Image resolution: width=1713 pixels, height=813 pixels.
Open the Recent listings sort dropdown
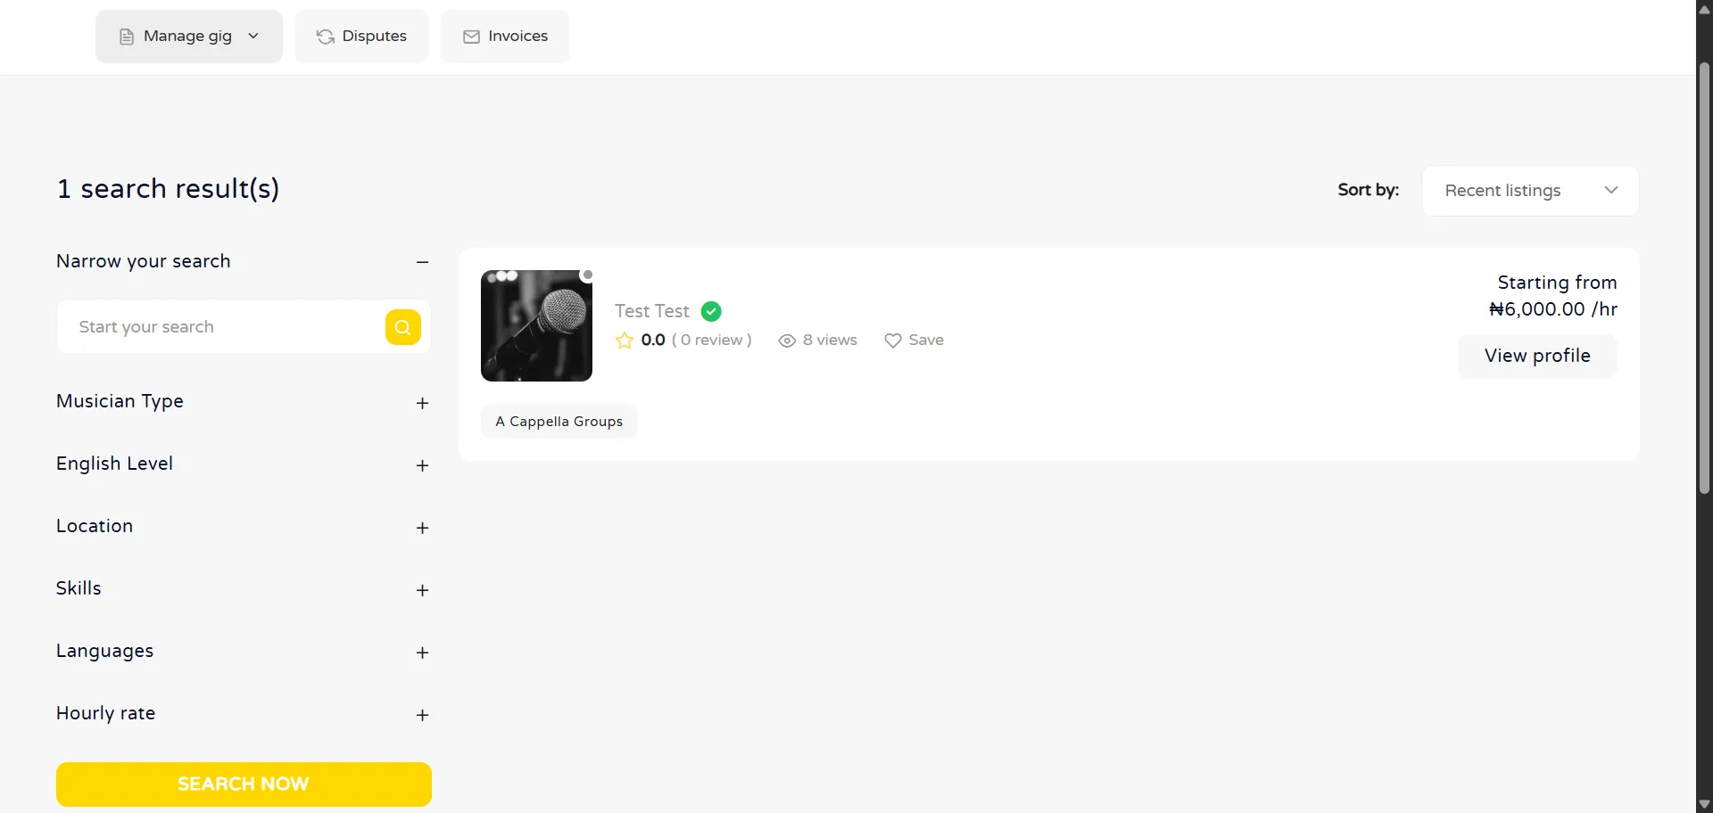coord(1530,191)
